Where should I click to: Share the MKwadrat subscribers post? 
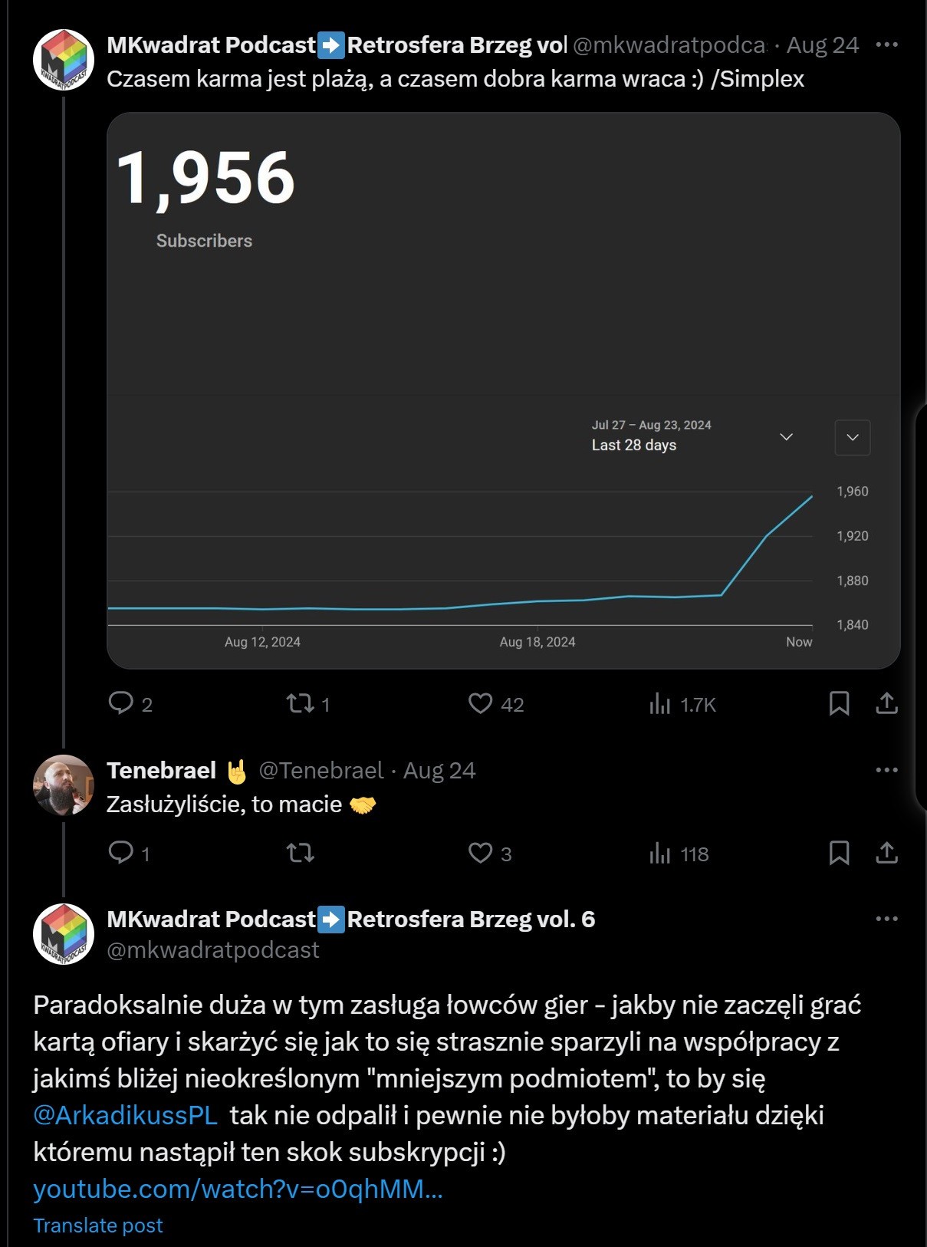click(886, 703)
